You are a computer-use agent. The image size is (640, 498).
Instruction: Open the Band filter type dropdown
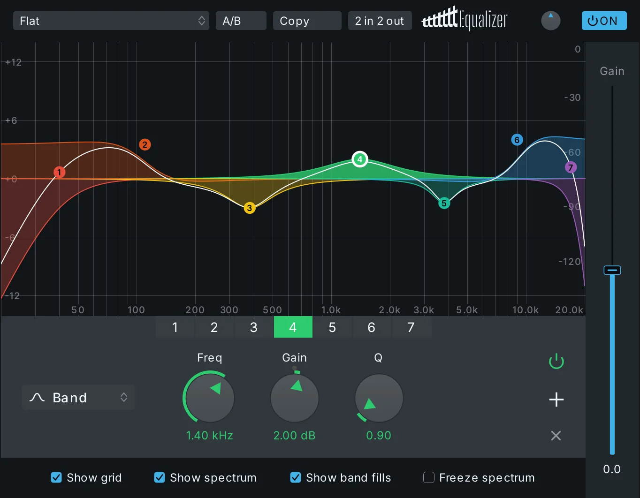pos(78,398)
